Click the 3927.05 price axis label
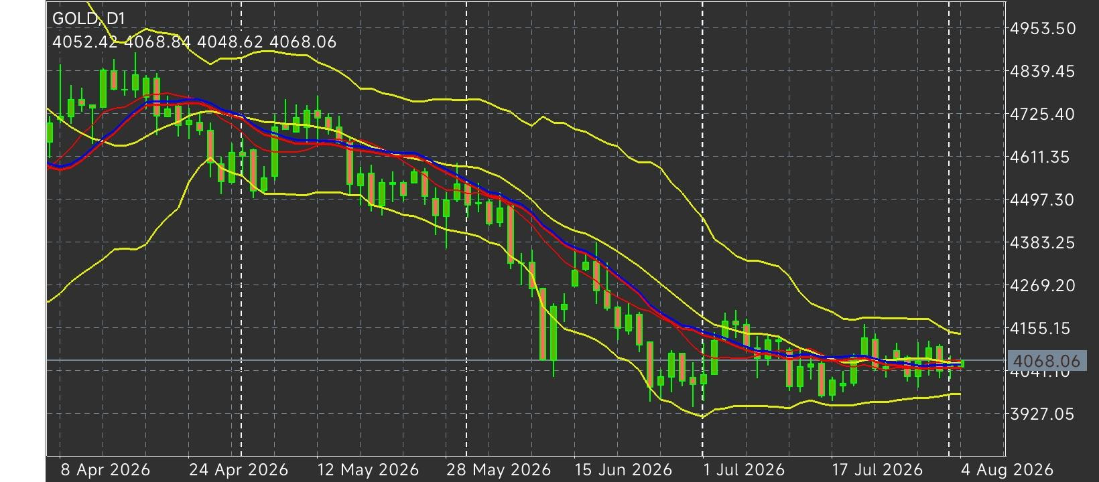 [x=1043, y=414]
